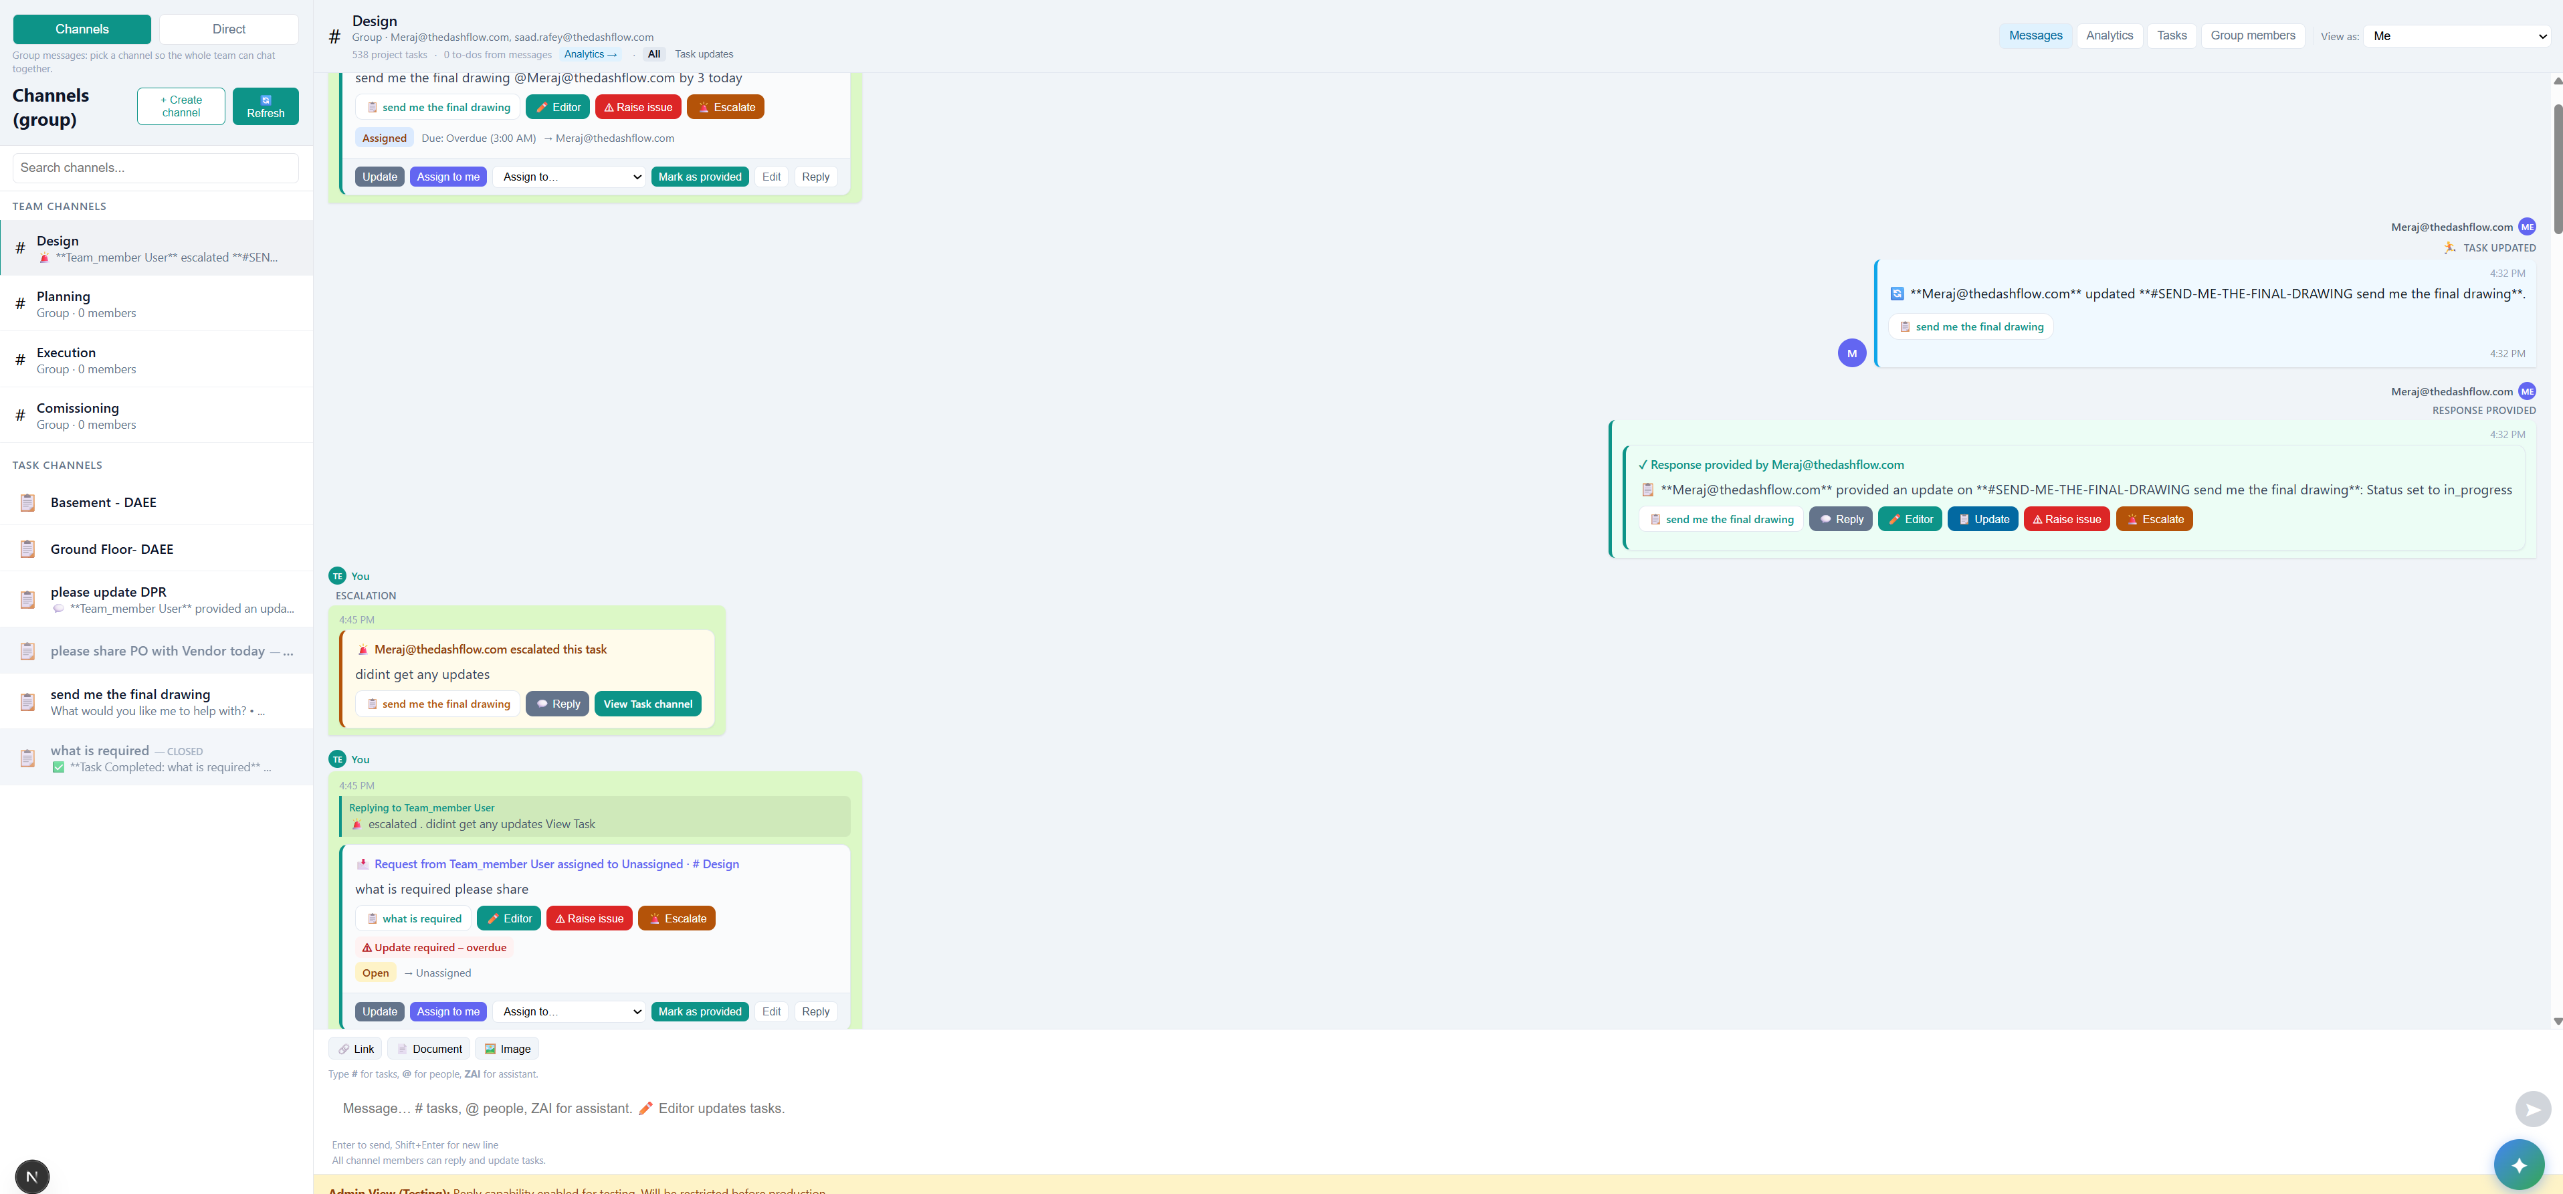The height and width of the screenshot is (1194, 2563).
Task: Toggle the Task updates filter
Action: [704, 54]
